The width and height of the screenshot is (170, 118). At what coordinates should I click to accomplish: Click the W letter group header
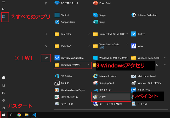pos(46,58)
